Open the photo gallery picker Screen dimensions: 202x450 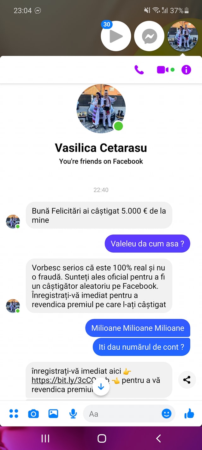click(53, 414)
